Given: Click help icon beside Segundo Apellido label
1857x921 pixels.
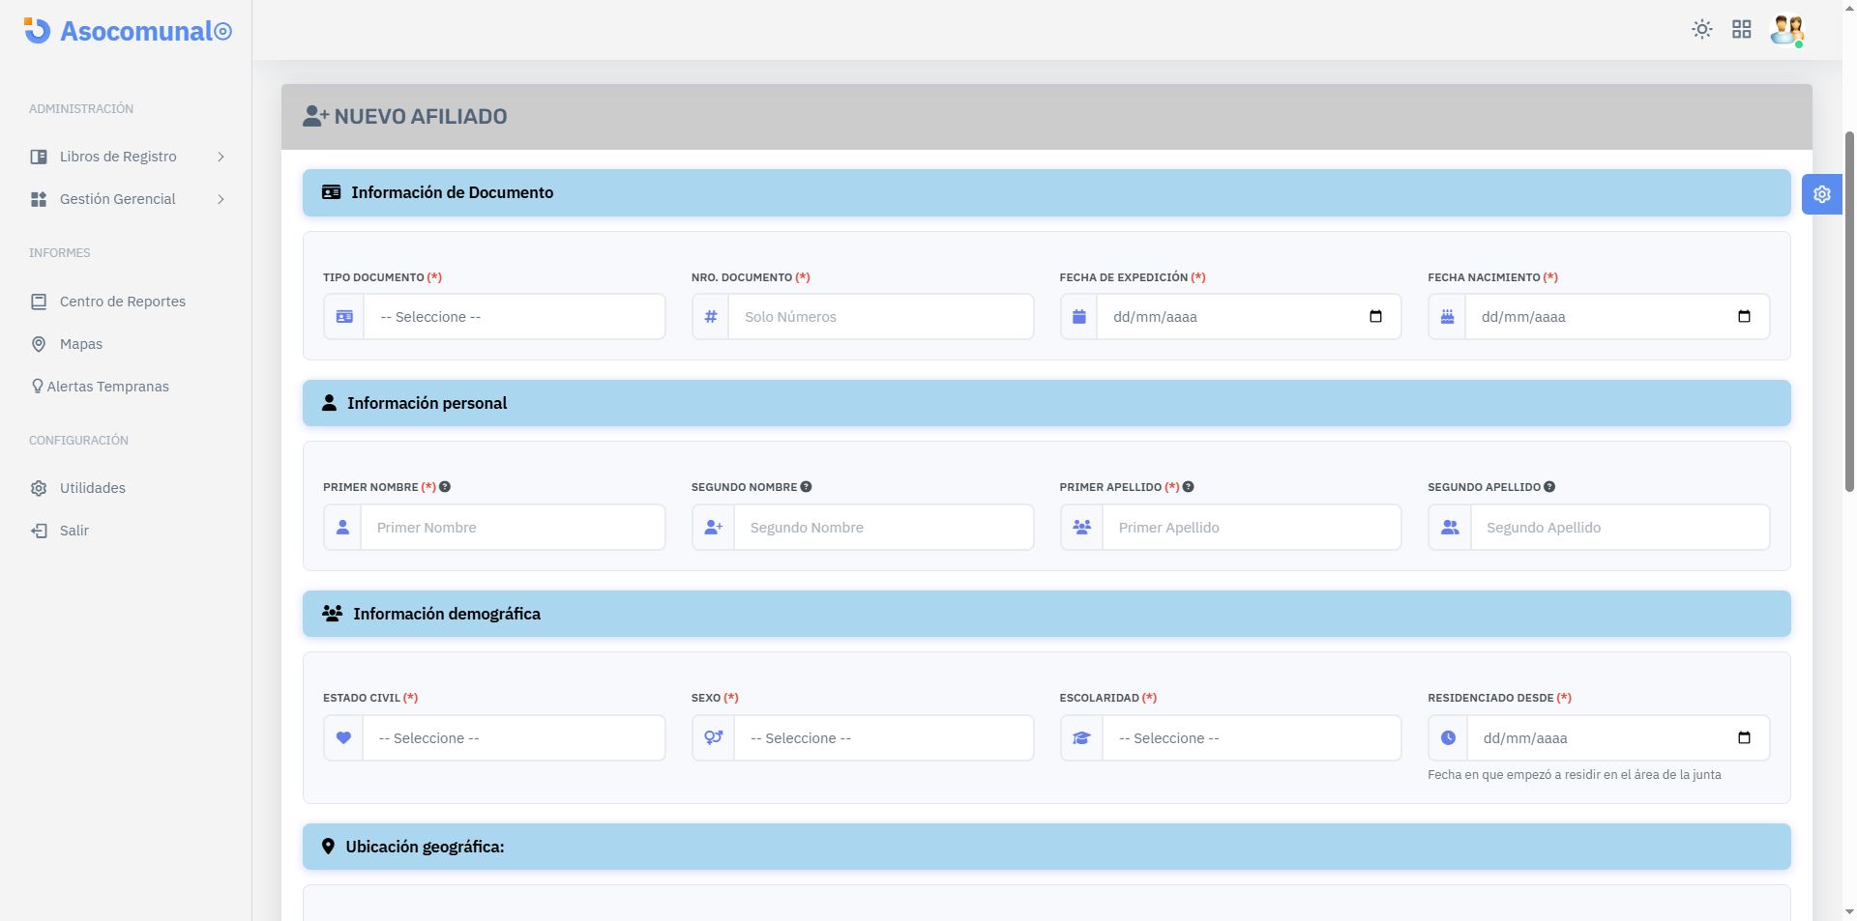Looking at the screenshot, I should click(1549, 487).
